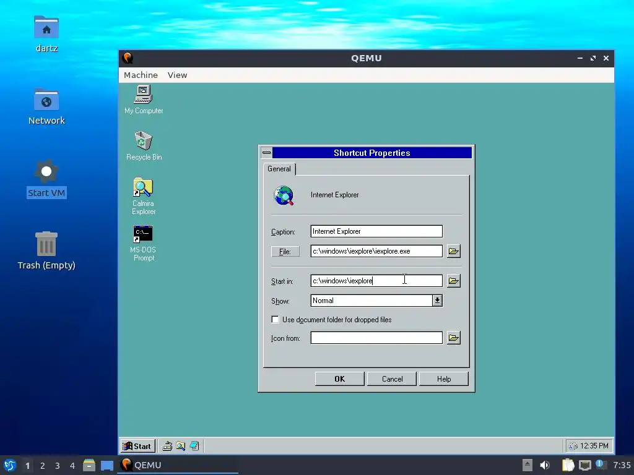Click the volume speaker icon in system tray
Screen dimensions: 634x475
[545, 465]
